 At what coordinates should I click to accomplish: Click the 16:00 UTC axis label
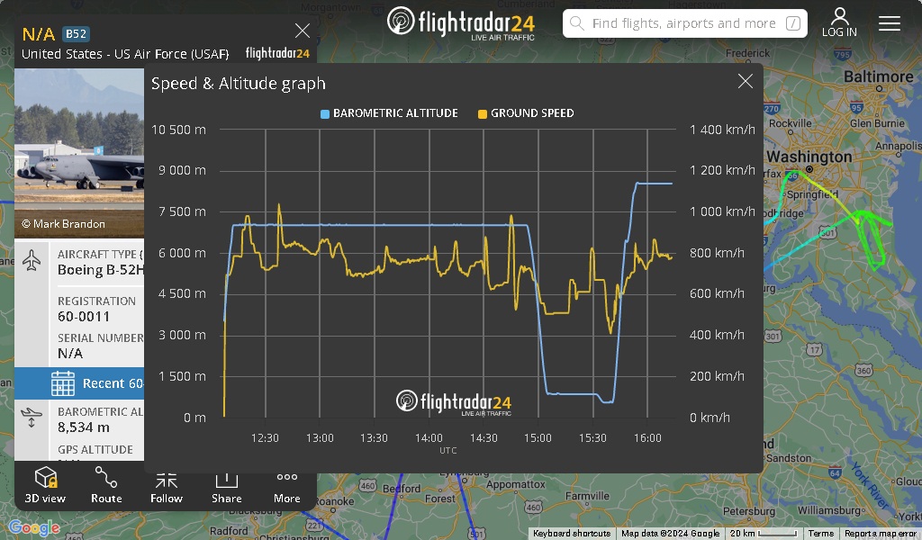647,437
